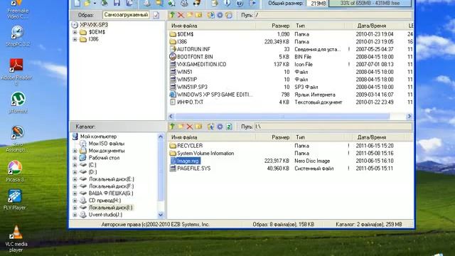Select the $OEM$ folder in file list

point(185,34)
